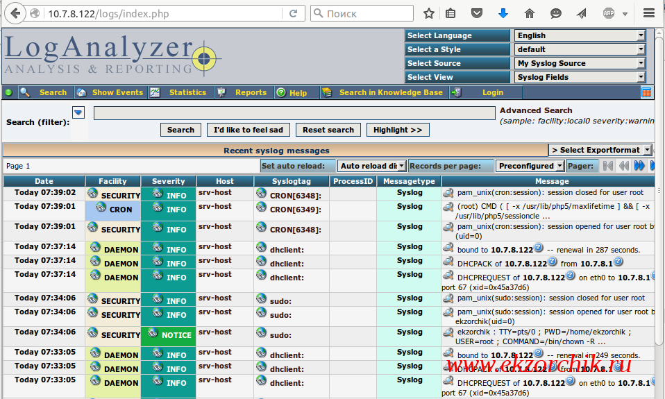Open the bookmarks list icon
This screenshot has width=665, height=399.
point(451,14)
